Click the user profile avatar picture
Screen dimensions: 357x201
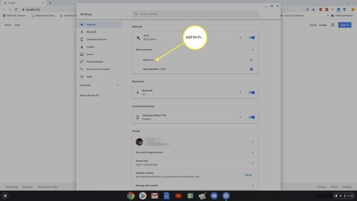pos(140,142)
